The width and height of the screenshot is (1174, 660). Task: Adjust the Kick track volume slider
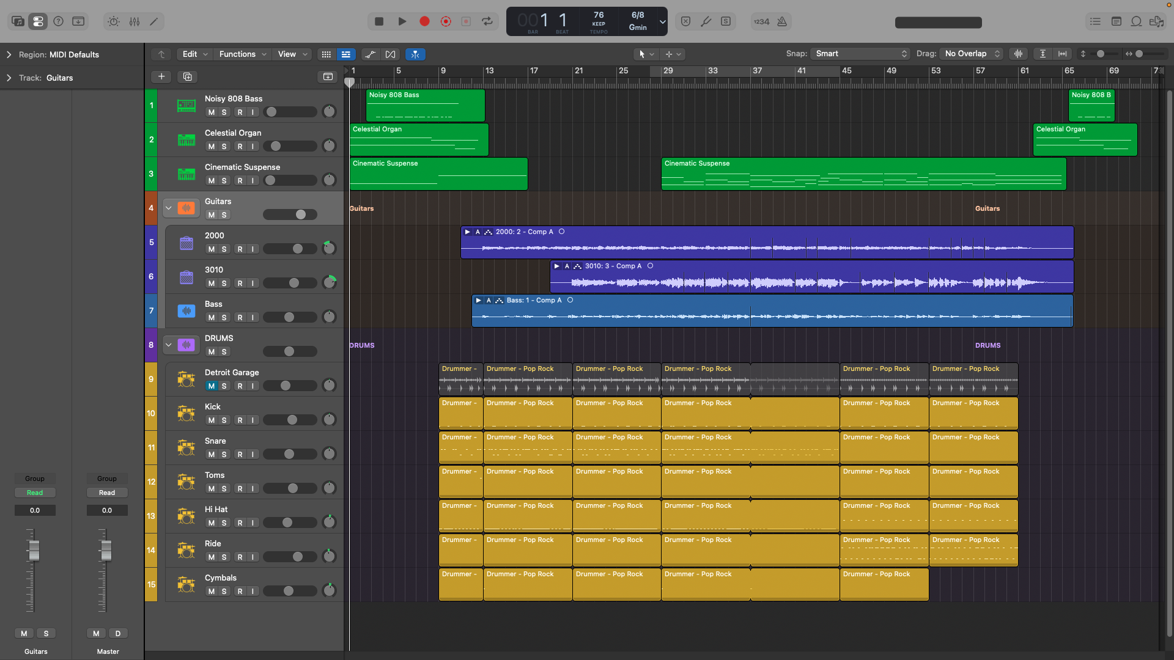(x=290, y=420)
